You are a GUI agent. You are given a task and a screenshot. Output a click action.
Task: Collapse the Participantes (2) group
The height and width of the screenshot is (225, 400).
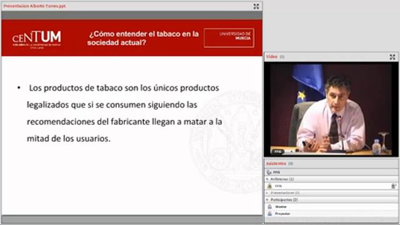click(x=267, y=200)
